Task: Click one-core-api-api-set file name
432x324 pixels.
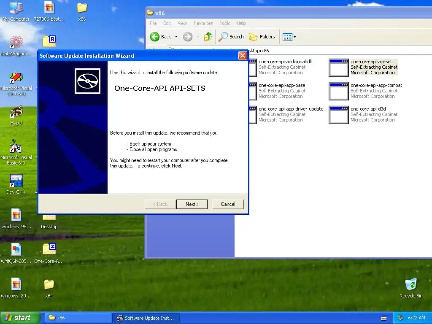Action: click(371, 62)
